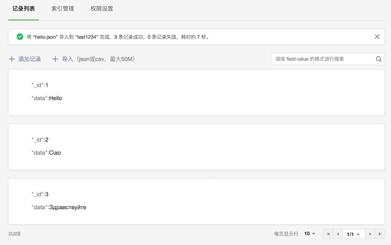Select the record with data Здравствуйте
Screen dimensions: 391x245
[x=196, y=201]
